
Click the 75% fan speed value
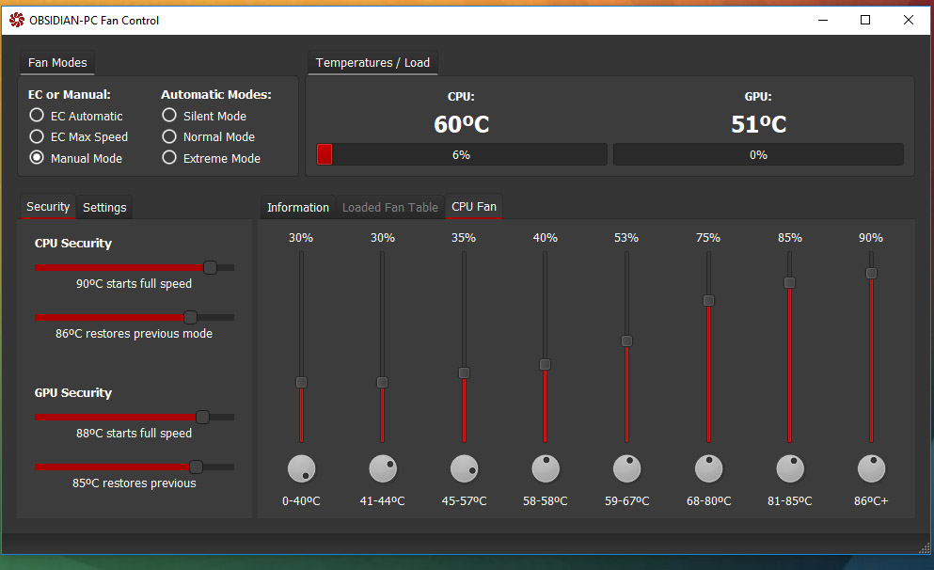pos(707,238)
